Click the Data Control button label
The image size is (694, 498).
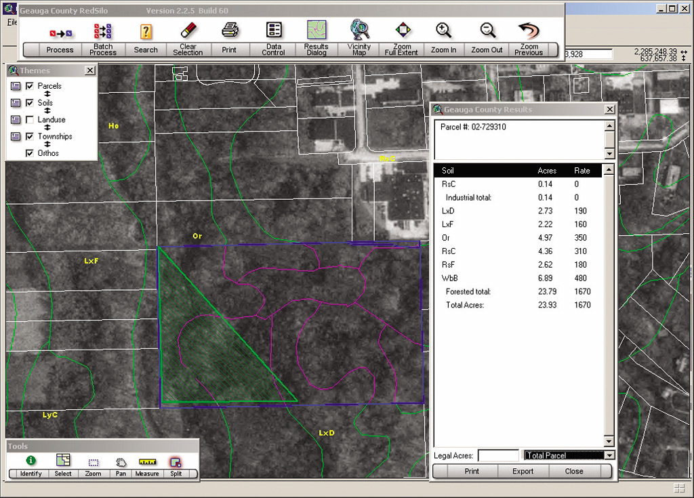[x=274, y=49]
